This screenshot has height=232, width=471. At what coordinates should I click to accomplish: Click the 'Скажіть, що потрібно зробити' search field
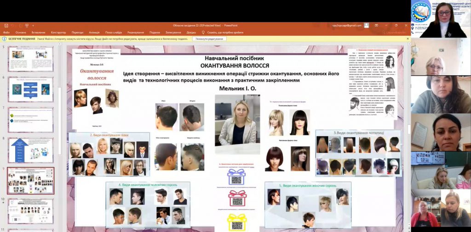225,33
